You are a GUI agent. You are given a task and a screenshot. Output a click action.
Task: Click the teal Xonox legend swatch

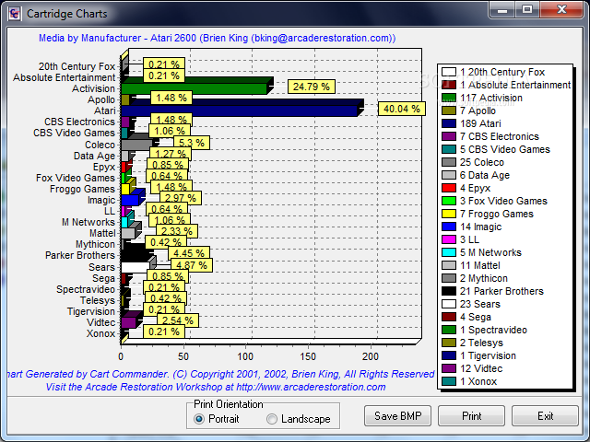click(449, 381)
